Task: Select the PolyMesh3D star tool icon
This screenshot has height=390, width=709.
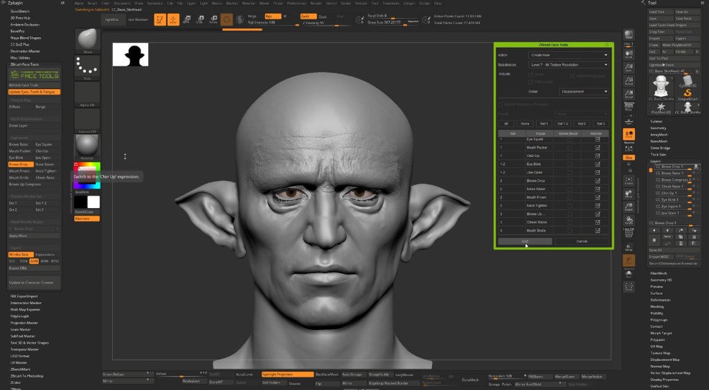Action: coord(661,108)
